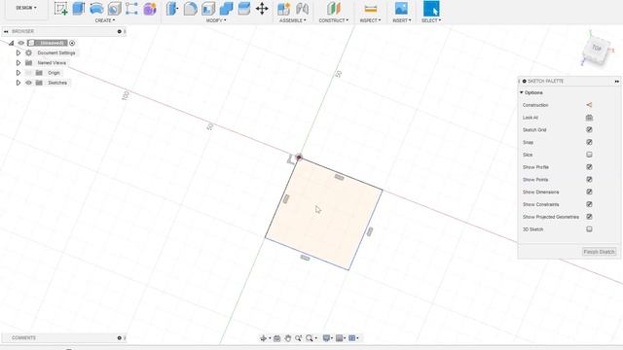
Task: Expand the Document Settings tree node
Action: coord(18,52)
